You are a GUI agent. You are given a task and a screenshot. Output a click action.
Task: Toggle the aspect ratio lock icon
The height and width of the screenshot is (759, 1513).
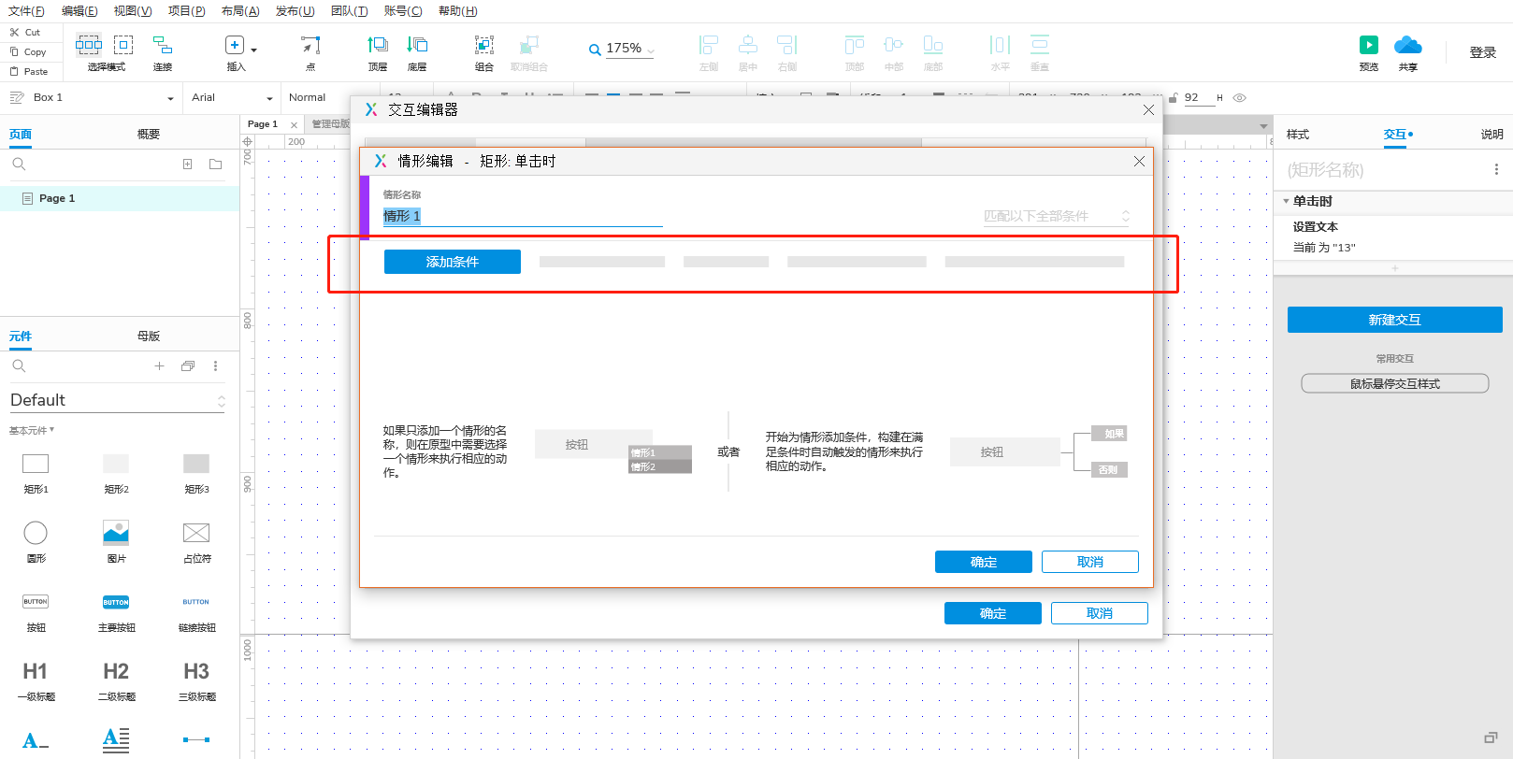tap(1173, 97)
